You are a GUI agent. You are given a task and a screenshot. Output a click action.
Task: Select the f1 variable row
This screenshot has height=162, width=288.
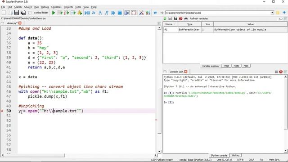[x=225, y=30]
